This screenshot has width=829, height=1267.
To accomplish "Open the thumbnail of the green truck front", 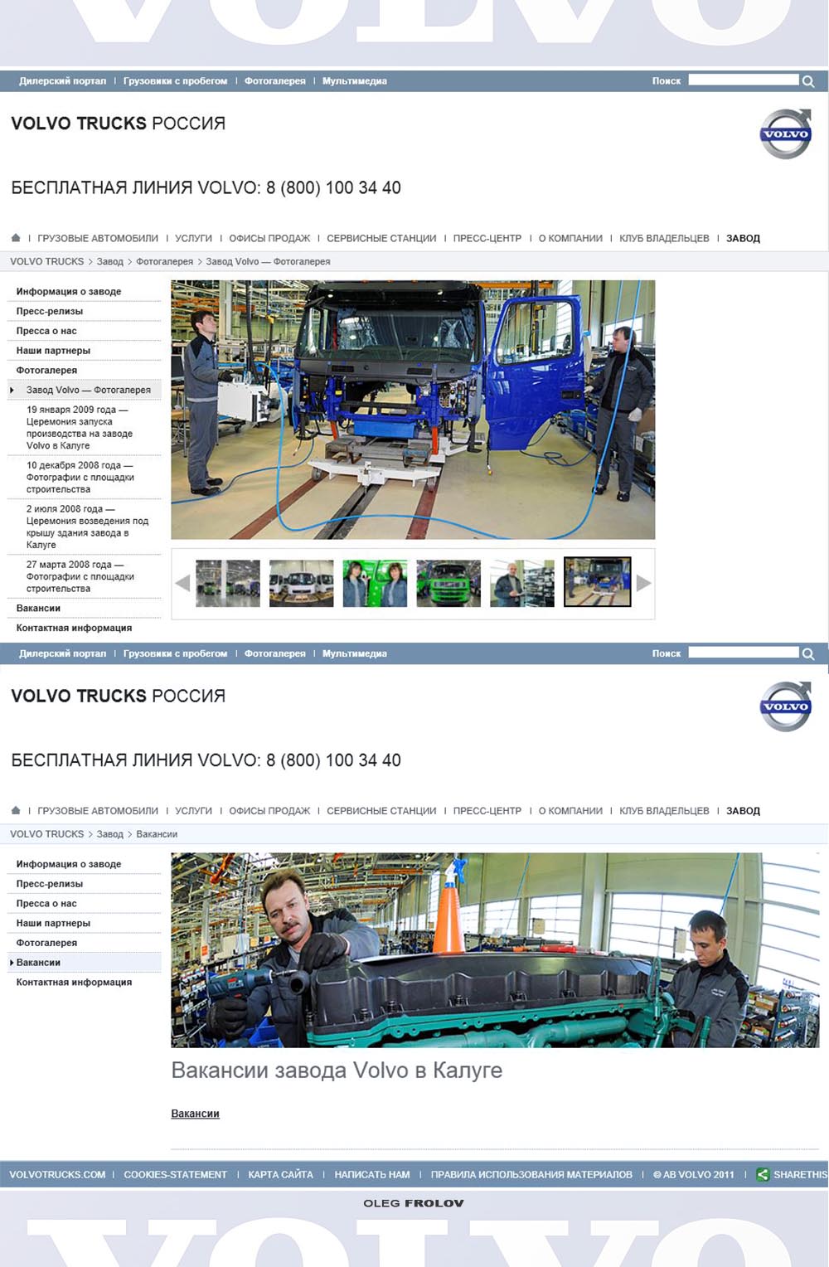I will [448, 583].
